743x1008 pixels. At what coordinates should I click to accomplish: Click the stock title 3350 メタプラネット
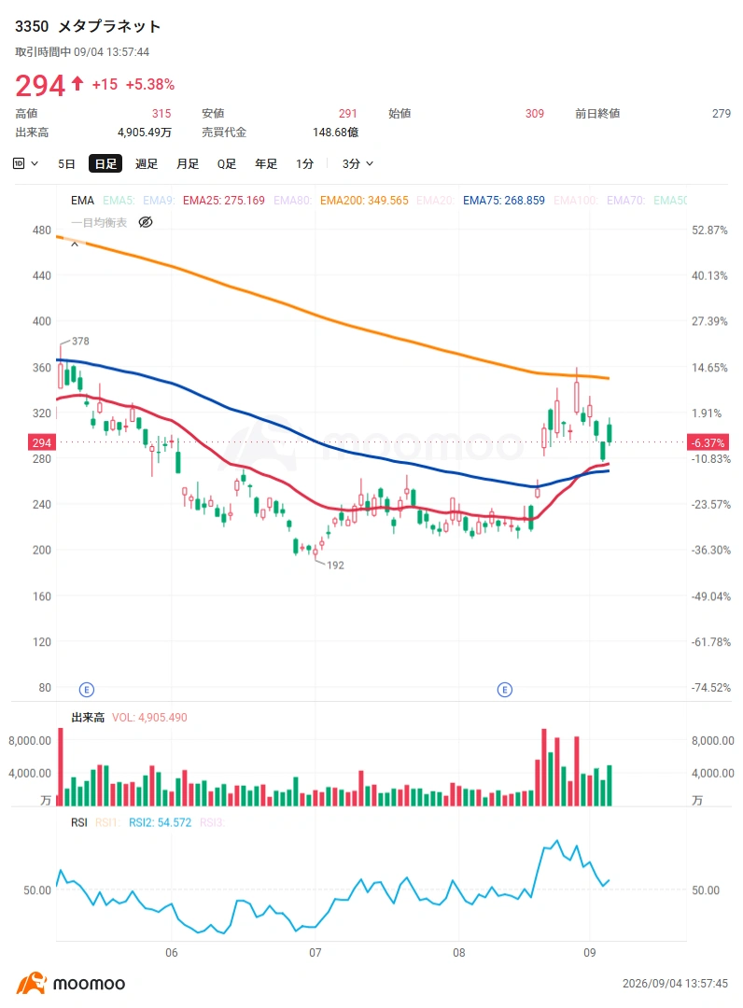[88, 26]
